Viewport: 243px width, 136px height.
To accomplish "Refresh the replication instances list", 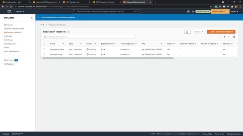I will coord(187,32).
